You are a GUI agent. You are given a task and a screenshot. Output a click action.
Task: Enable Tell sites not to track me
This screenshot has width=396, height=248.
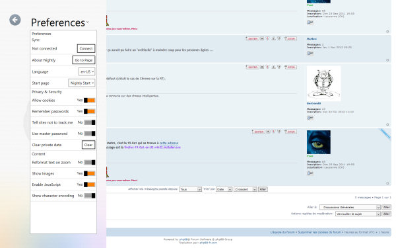pyautogui.click(x=89, y=122)
